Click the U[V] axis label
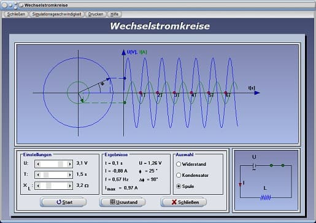Viewport: 316px width, 223px height. [x=132, y=52]
